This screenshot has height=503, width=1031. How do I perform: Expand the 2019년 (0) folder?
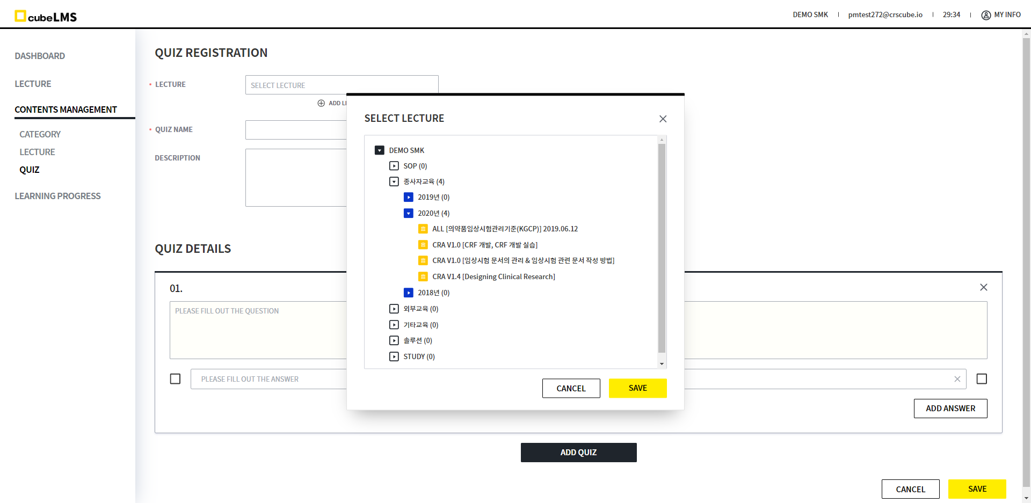409,198
